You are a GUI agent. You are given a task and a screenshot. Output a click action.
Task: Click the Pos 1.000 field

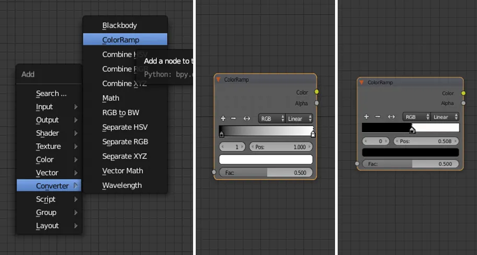281,147
